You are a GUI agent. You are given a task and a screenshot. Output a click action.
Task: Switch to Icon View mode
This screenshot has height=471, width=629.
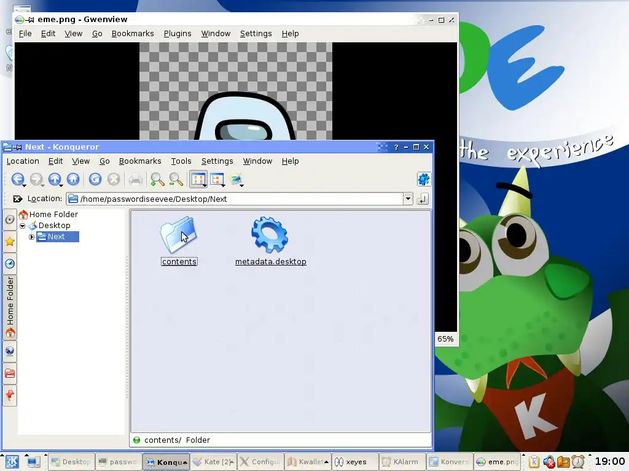tap(197, 179)
